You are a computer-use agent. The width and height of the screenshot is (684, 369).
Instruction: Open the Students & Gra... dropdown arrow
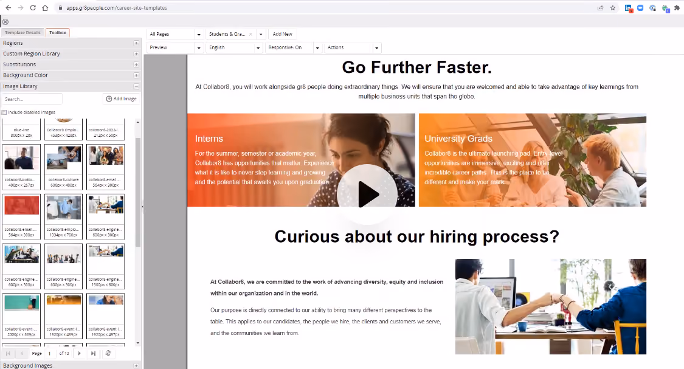tap(261, 34)
